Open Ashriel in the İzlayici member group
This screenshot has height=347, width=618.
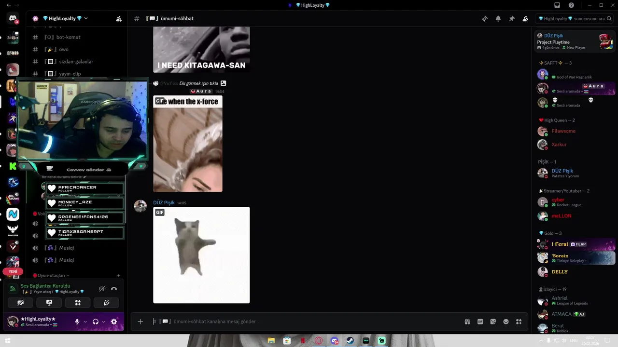click(575, 301)
